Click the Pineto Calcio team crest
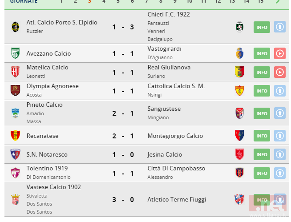This screenshot has width=291, height=222. click(16, 113)
